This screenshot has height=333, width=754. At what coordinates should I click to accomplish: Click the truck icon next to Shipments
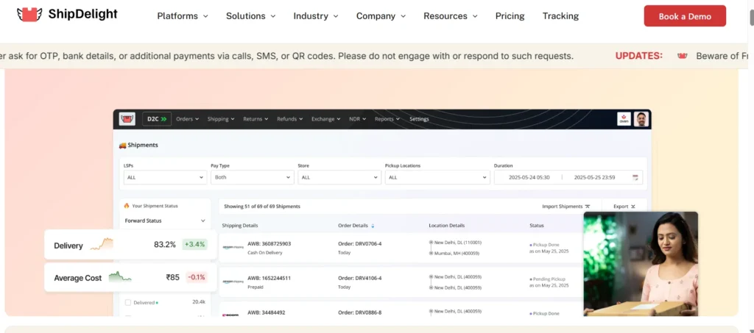(x=122, y=145)
